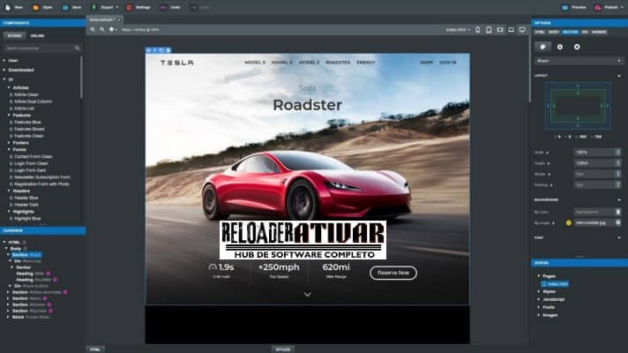This screenshot has height=353, width=628.
Task: Click Reserve Now button on the canvas
Action: (393, 273)
